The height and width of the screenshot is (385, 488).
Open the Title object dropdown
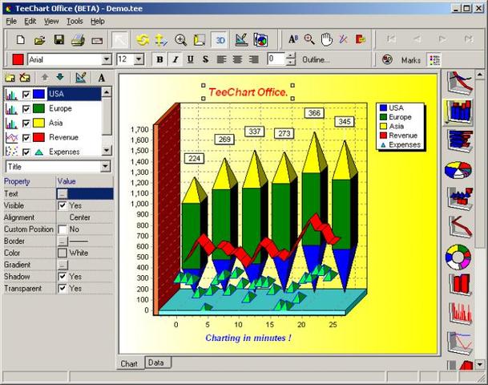[x=106, y=166]
